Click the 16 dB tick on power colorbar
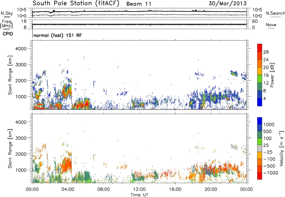The width and height of the screenshot is (285, 197). click(x=266, y=75)
